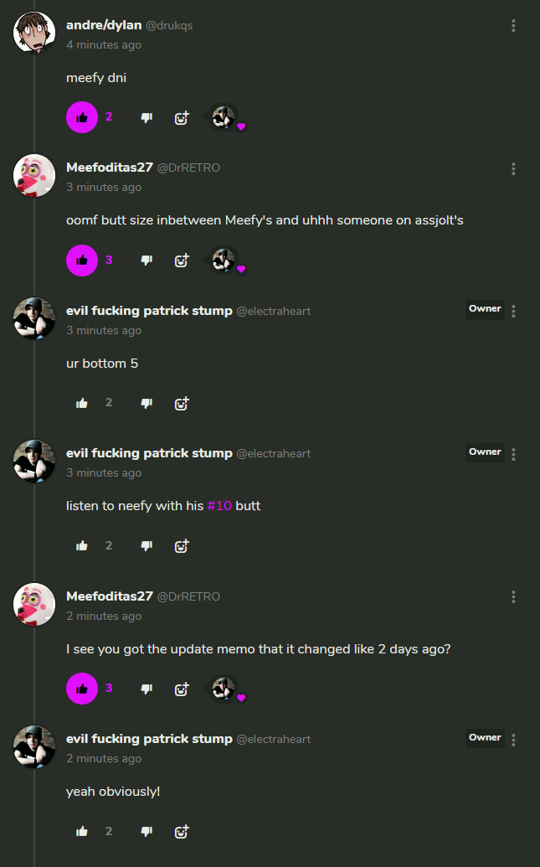The image size is (540, 867).
Task: Open the #10 hashtag link
Action: pyautogui.click(x=219, y=506)
